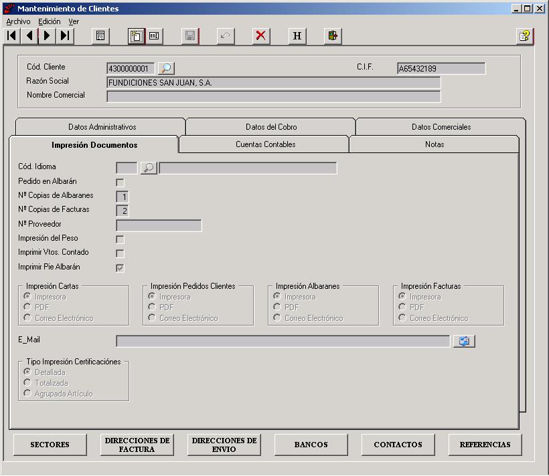The width and height of the screenshot is (549, 476).
Task: Click the Nombre Comercial field
Action: (x=273, y=96)
